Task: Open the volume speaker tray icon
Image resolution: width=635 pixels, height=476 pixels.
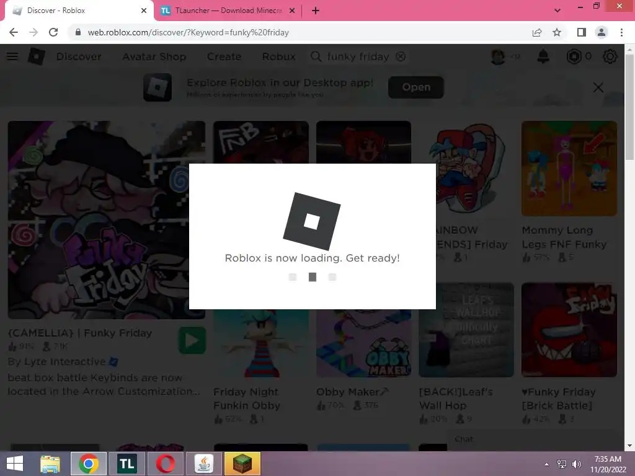Action: pyautogui.click(x=576, y=464)
